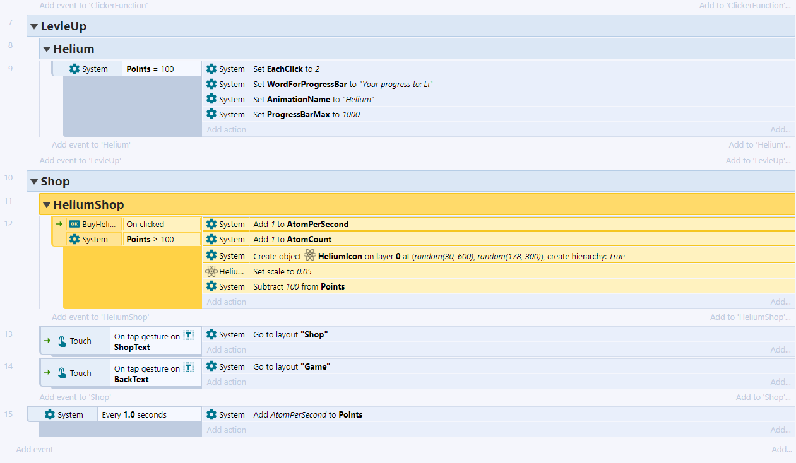Viewport: 796px width, 463px height.
Task: Click the System gear icon beside 'Points = 100'
Action: [74, 69]
